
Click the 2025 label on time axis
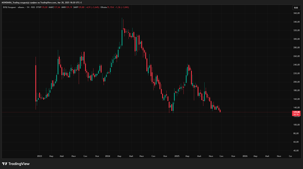tap(177, 156)
